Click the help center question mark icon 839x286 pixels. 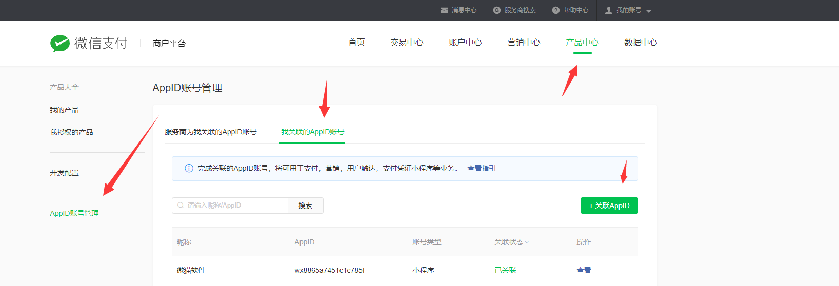point(556,10)
